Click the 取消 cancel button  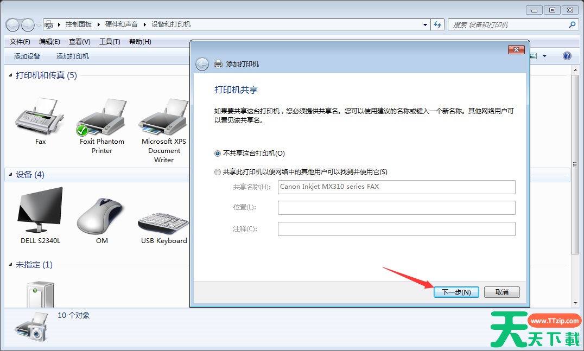point(502,292)
